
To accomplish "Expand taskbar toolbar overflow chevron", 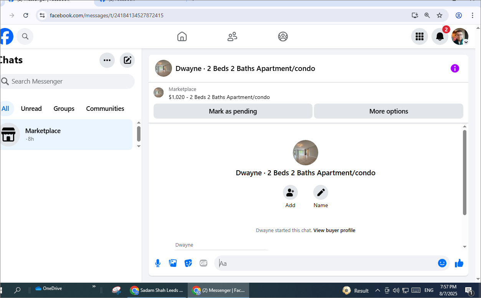I will point(94,286).
